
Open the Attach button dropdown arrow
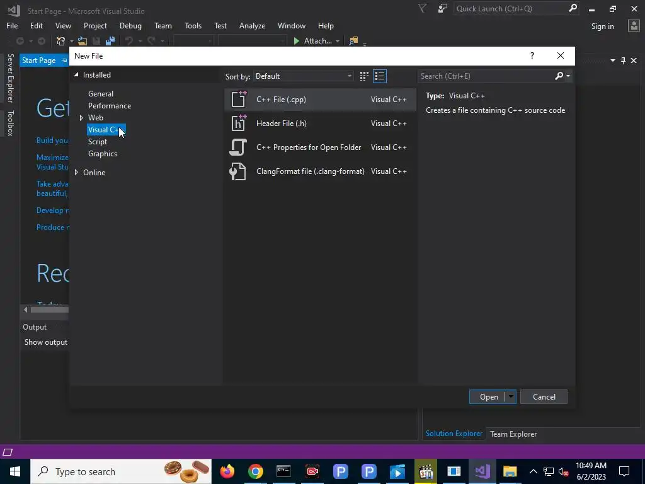[338, 41]
